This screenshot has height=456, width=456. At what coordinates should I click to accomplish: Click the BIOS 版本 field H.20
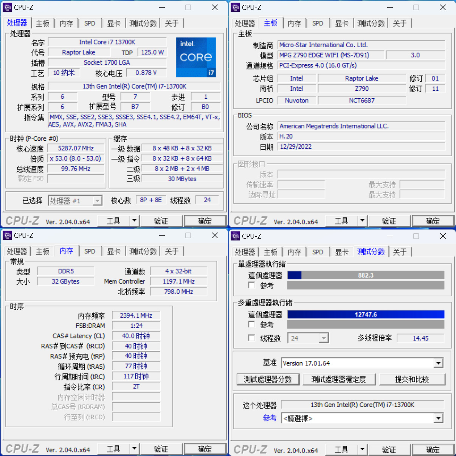pyautogui.click(x=361, y=136)
